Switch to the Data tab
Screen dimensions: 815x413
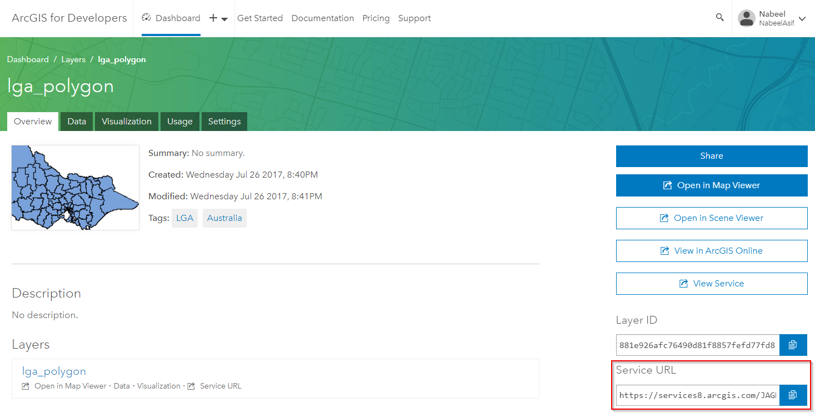pyautogui.click(x=77, y=122)
